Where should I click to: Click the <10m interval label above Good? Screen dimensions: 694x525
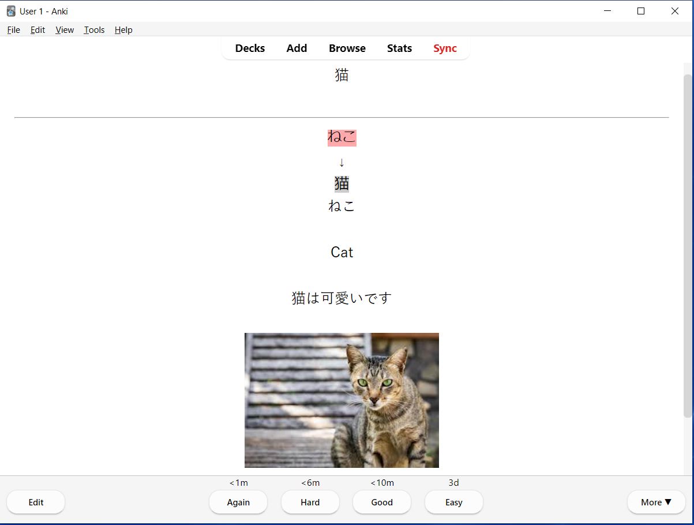point(382,483)
